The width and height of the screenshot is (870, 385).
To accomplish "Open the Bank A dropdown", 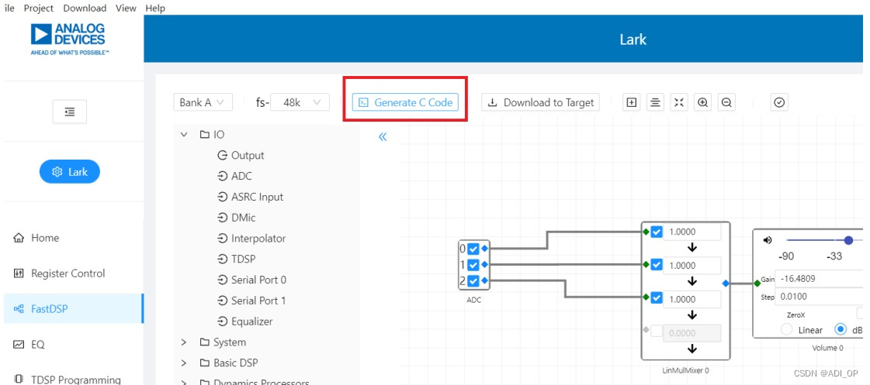I will coord(203,102).
